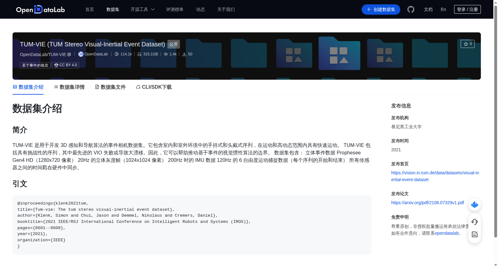Click the 基于事件的视觉 tag
The width and height of the screenshot is (498, 268).
click(35, 65)
